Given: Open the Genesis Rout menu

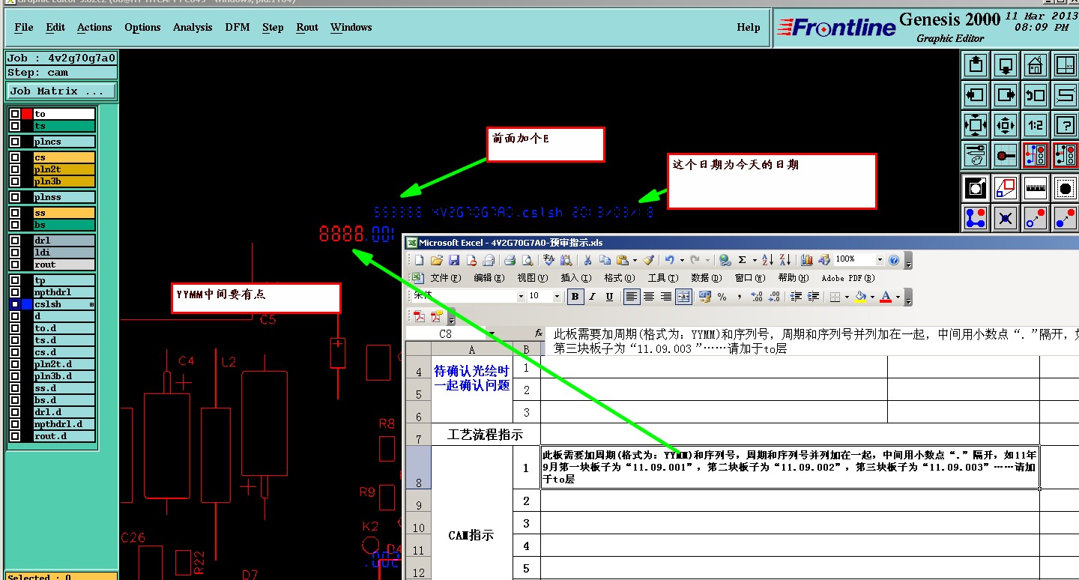Looking at the screenshot, I should pyautogui.click(x=307, y=27).
